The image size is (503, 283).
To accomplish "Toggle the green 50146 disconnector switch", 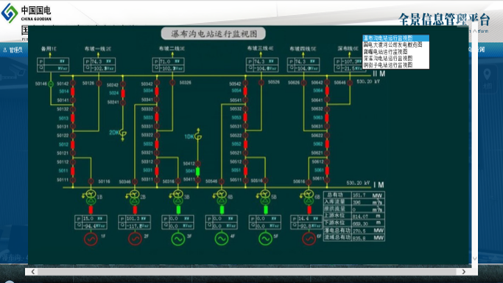I will point(50,84).
